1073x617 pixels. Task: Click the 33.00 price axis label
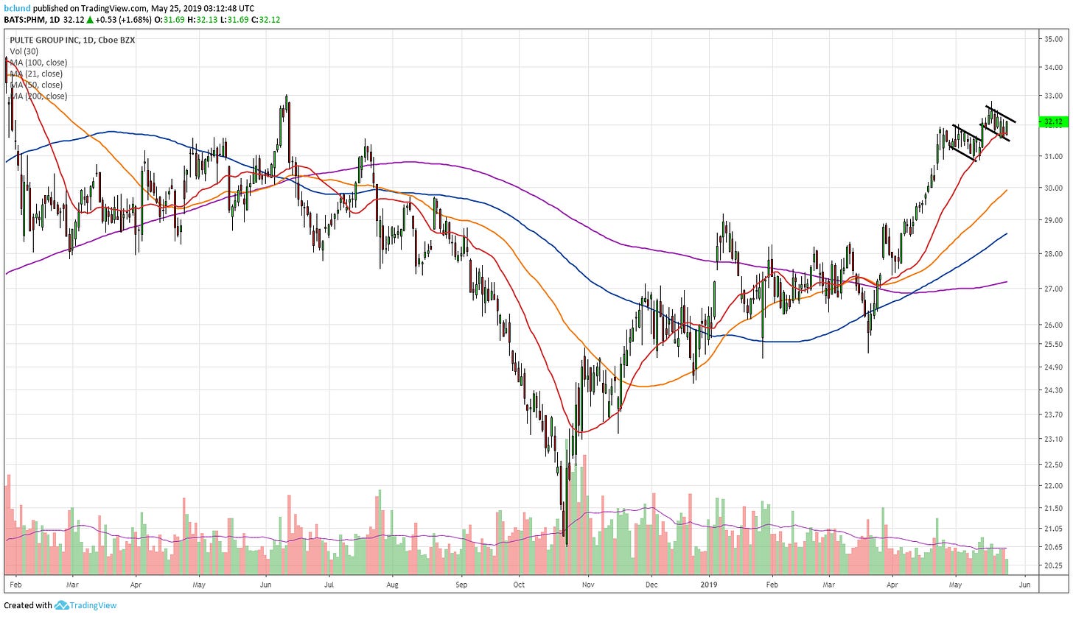tap(1052, 96)
